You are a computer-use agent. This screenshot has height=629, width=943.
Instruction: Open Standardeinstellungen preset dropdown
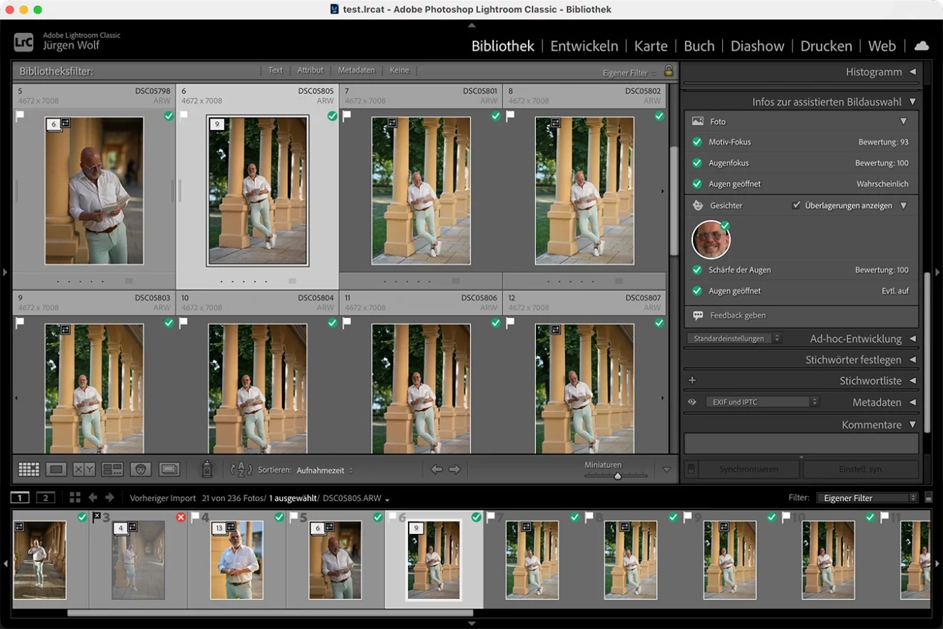[x=734, y=339]
